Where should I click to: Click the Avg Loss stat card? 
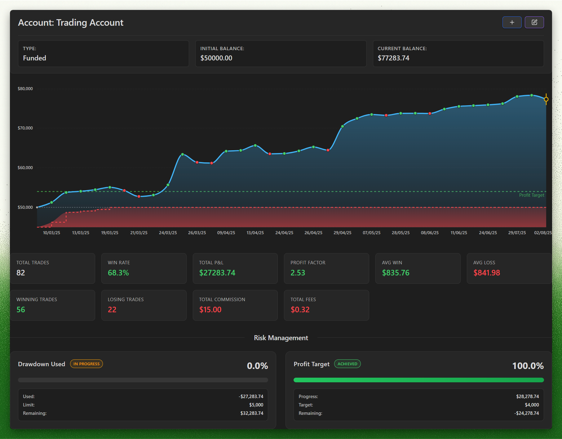coord(509,268)
